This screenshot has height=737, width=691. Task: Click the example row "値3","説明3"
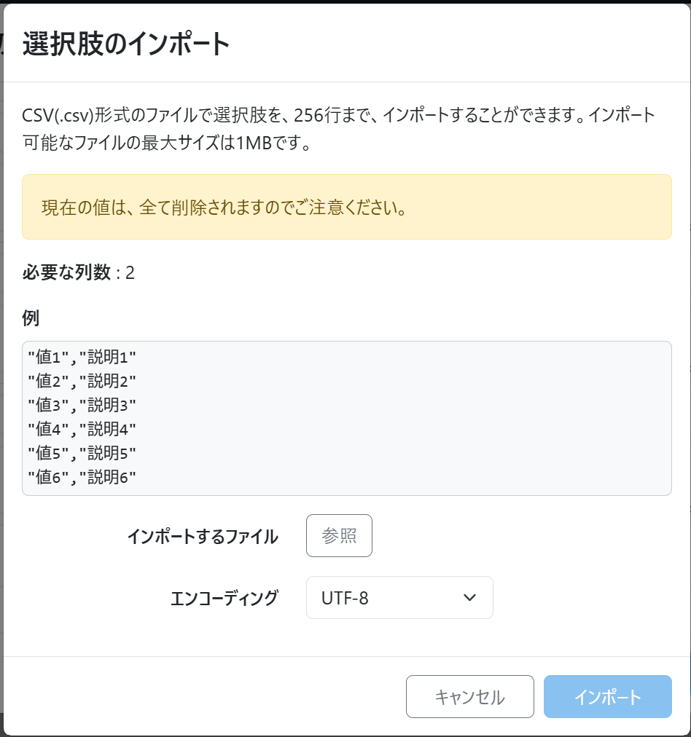point(82,405)
